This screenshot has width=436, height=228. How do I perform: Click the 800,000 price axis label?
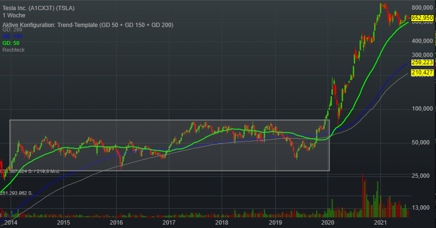(x=422, y=8)
